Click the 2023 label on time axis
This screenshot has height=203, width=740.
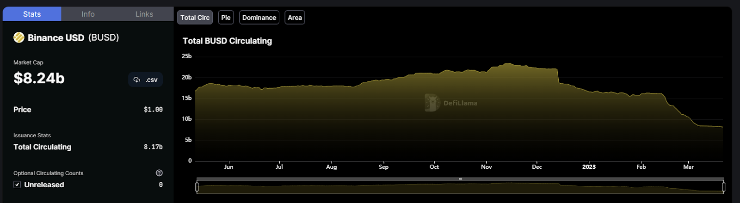tap(589, 167)
